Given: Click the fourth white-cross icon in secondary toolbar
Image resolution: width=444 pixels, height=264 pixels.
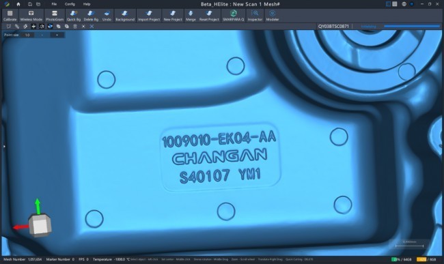Looking at the screenshot, I should point(33,27).
